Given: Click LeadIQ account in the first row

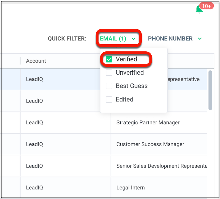Looking at the screenshot, I should pos(34,79).
